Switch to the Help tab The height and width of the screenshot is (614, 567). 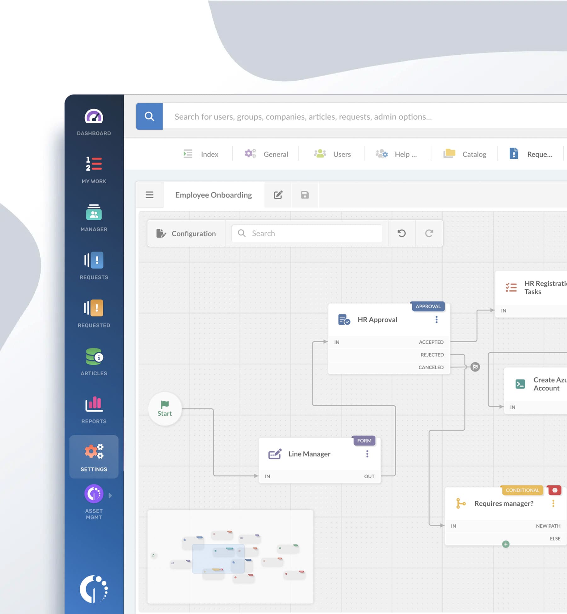396,154
